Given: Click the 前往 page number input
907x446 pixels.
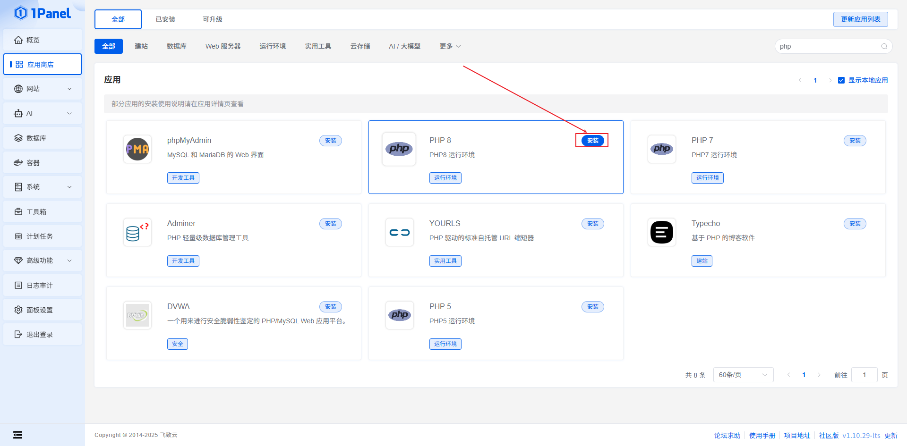Looking at the screenshot, I should pyautogui.click(x=864, y=375).
